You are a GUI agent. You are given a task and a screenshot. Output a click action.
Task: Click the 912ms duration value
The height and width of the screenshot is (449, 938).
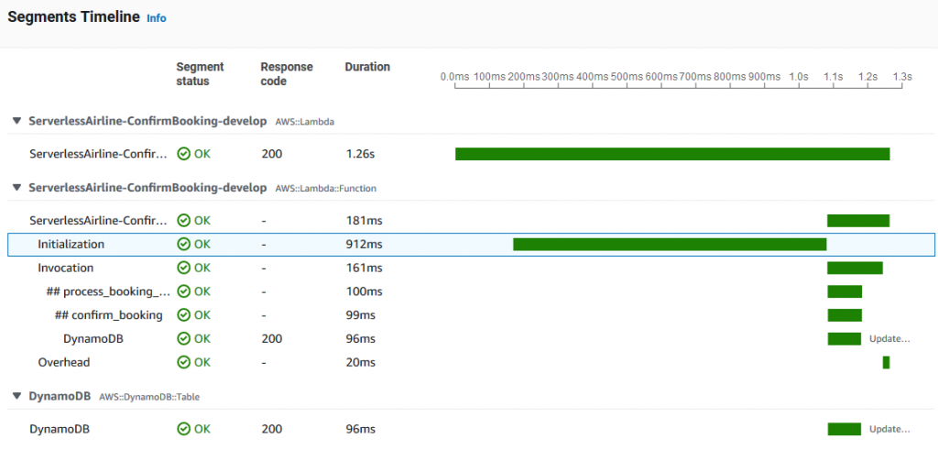click(x=364, y=245)
